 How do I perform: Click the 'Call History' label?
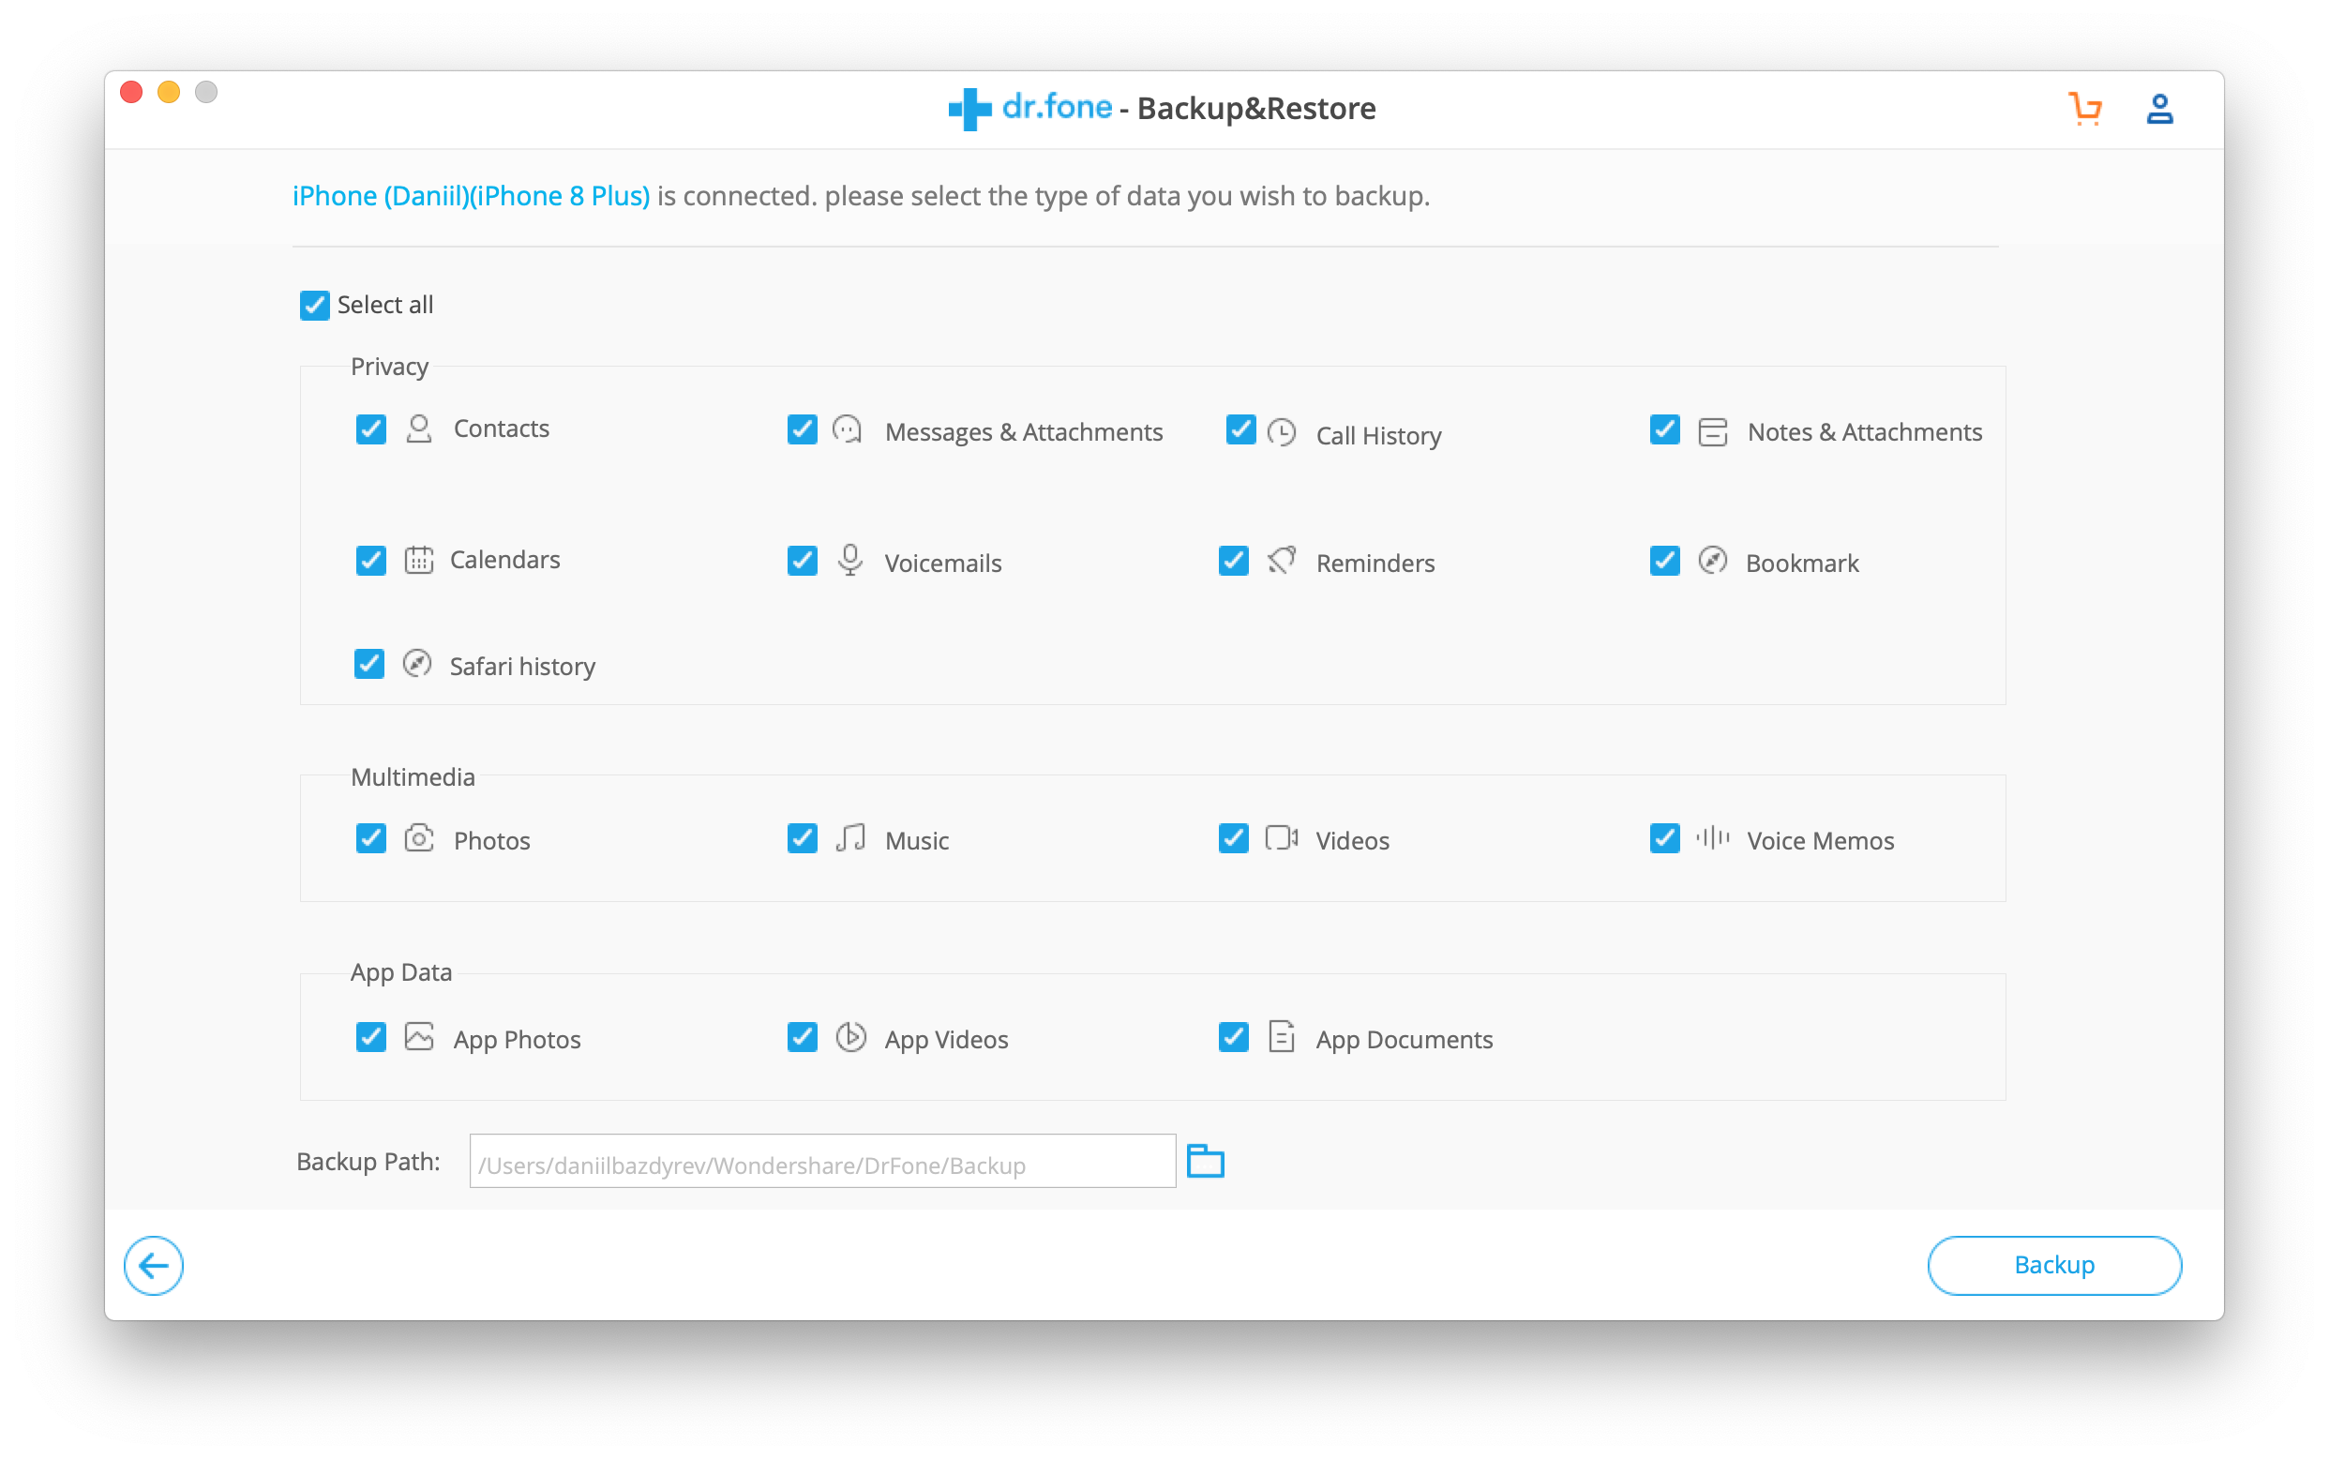pyautogui.click(x=1378, y=436)
